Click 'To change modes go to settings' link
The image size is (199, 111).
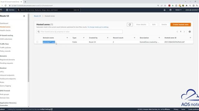click(x=98, y=27)
